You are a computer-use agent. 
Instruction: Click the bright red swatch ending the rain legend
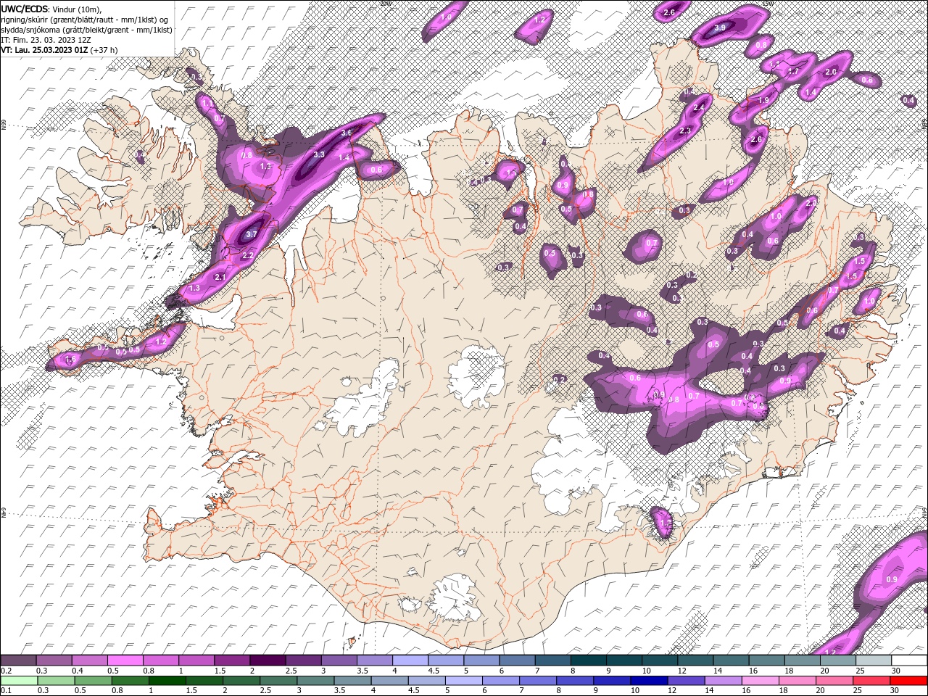click(909, 681)
